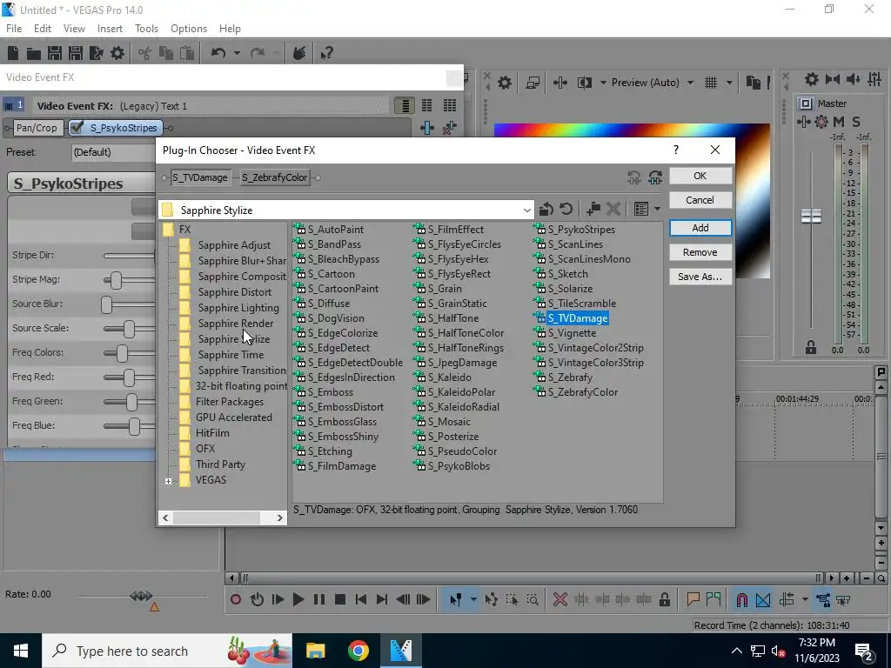Click the Remove button in Plug-In Chooser
The height and width of the screenshot is (668, 891).
(x=700, y=252)
